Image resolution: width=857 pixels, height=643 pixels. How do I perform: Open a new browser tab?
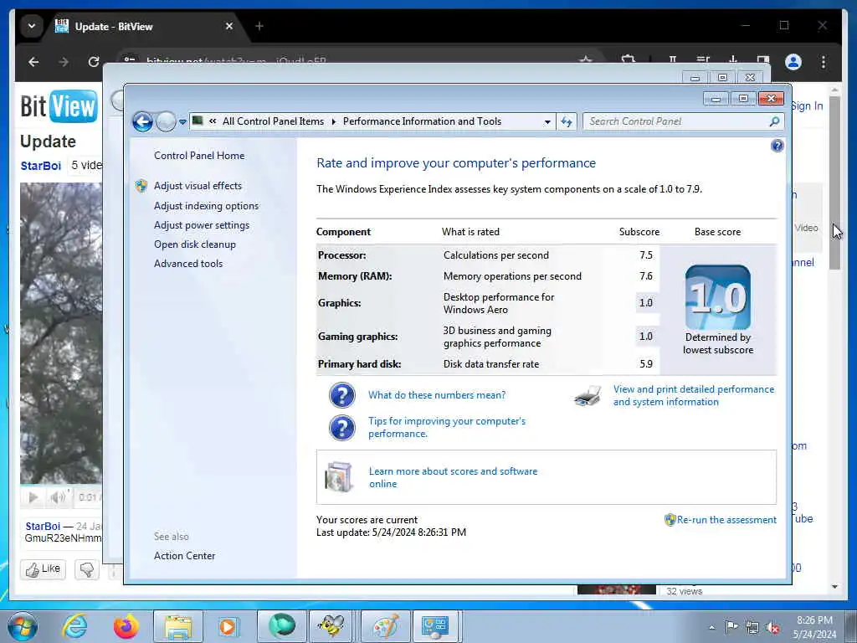click(259, 26)
